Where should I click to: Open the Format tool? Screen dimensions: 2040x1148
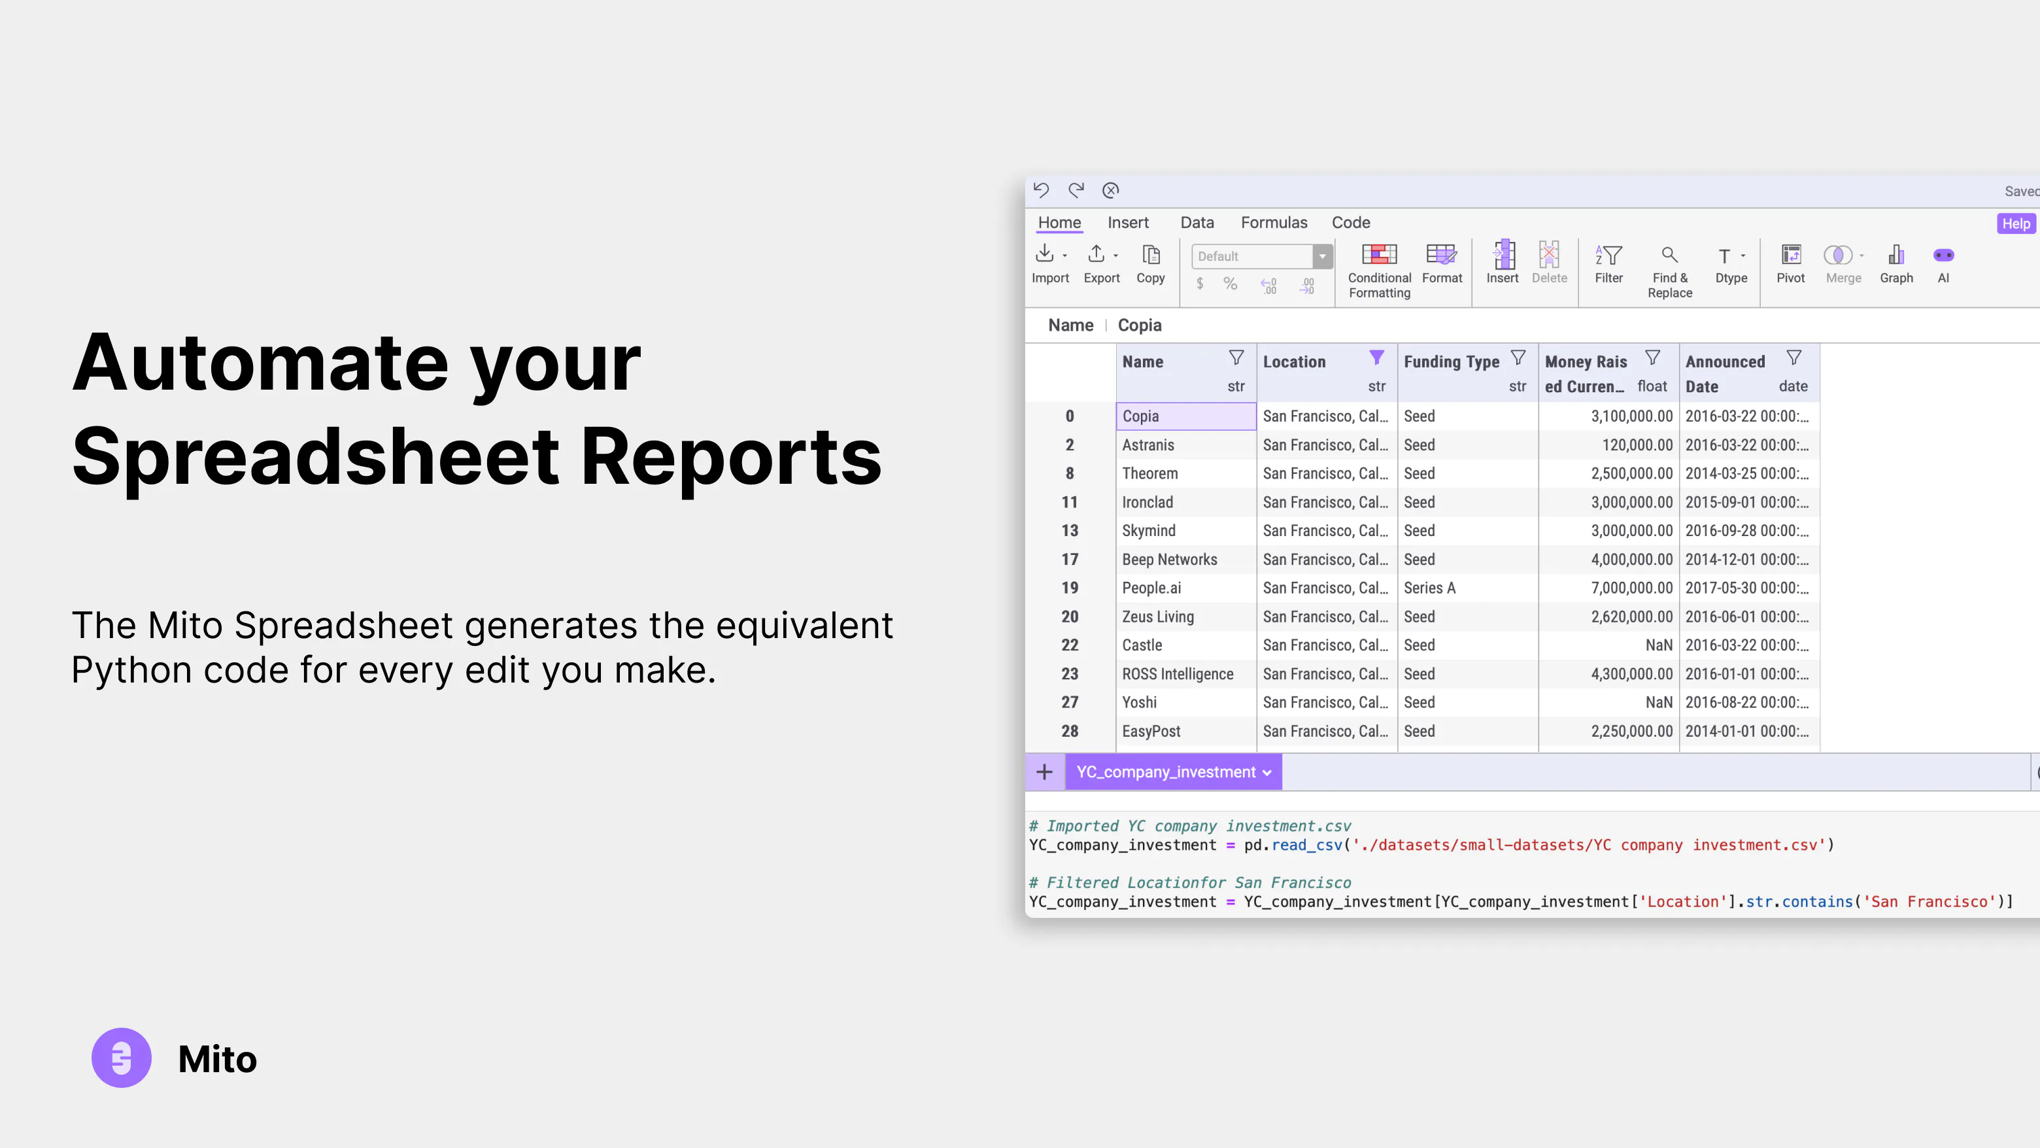coord(1441,263)
